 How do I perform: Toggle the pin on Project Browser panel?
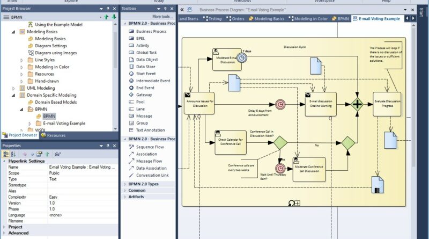tap(108, 9)
